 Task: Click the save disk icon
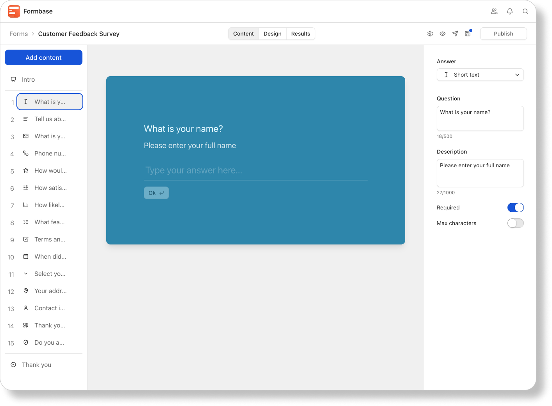click(468, 34)
